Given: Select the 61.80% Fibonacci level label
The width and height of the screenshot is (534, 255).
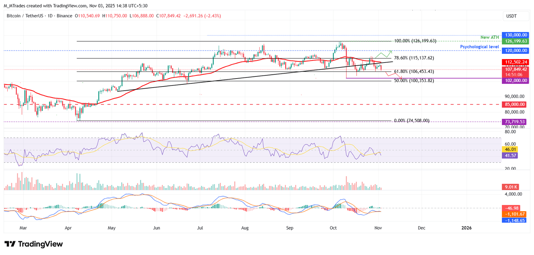Looking at the screenshot, I should click(414, 72).
